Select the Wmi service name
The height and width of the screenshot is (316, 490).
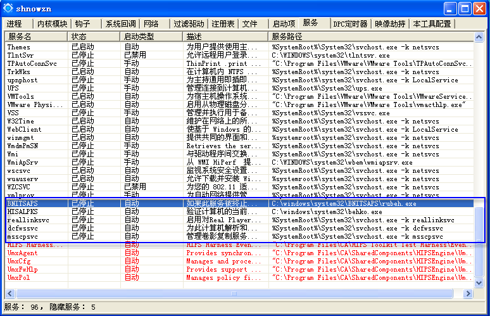coord(13,154)
